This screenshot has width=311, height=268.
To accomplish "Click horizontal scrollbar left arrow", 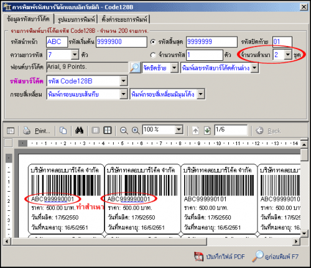I will tap(7, 241).
